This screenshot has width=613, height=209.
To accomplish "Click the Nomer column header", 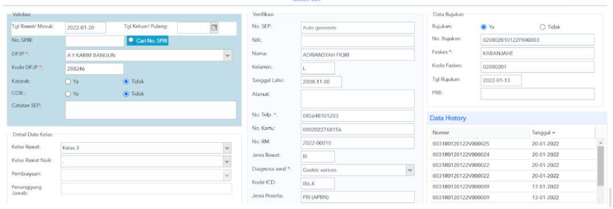I will point(480,133).
